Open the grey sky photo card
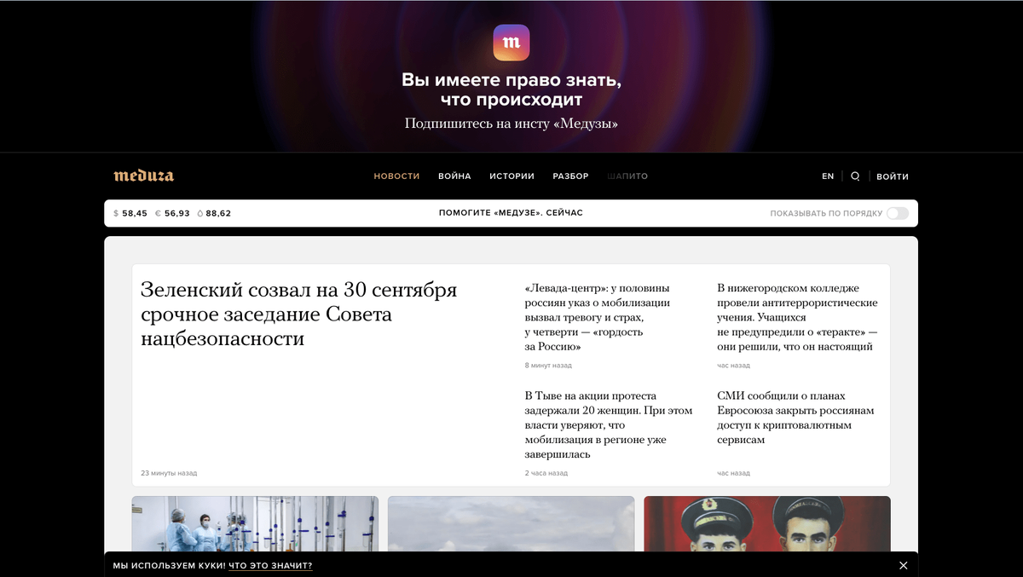This screenshot has width=1023, height=577. pos(511,524)
